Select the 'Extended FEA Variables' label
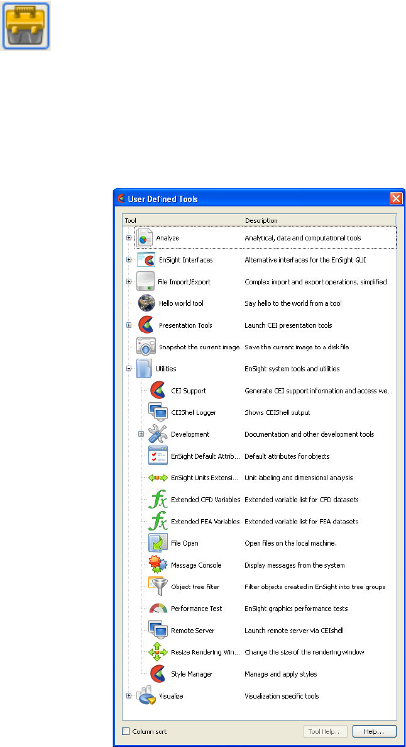406x747 pixels. 205,522
